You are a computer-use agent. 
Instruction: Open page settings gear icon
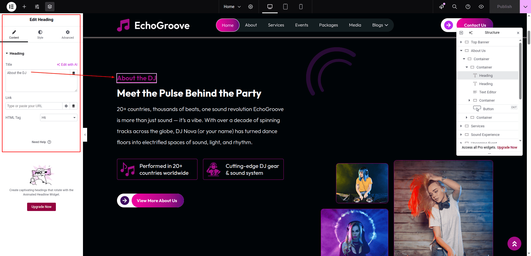tap(251, 7)
